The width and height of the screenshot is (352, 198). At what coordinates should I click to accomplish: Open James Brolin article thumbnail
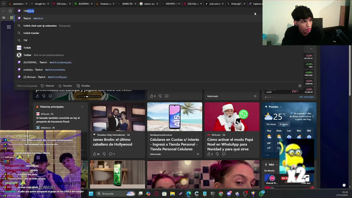tap(117, 117)
